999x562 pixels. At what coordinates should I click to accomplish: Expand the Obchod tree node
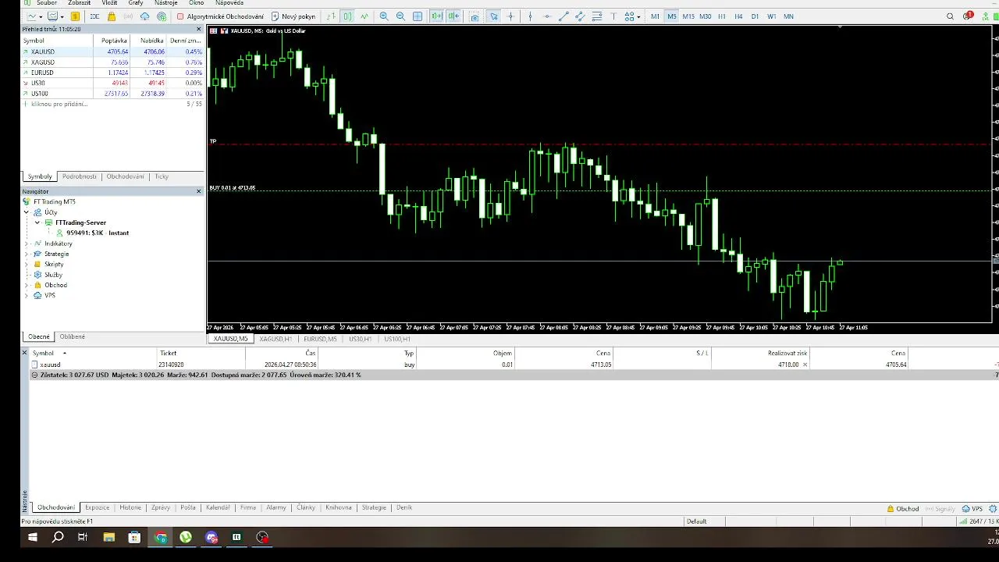coord(27,285)
